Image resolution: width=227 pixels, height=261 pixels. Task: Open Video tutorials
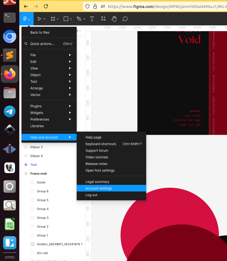coord(111,157)
